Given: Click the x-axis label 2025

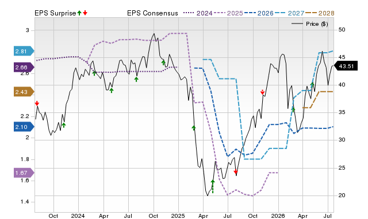Looking at the screenshot, I should coord(178,216).
